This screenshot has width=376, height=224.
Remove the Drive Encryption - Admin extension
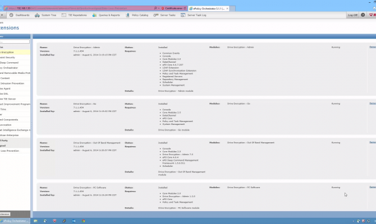click(x=372, y=48)
